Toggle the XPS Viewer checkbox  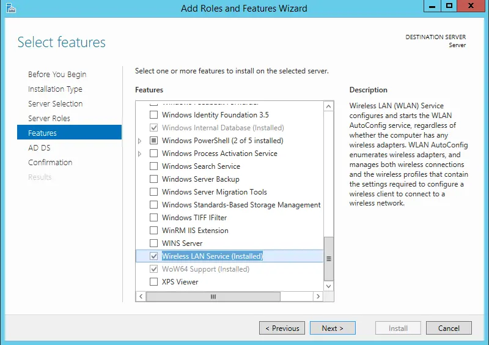tap(154, 282)
